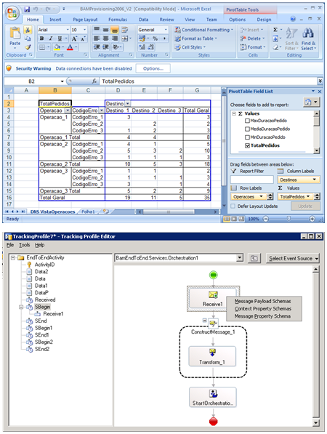Cut selection with the scissors icon

[28, 30]
